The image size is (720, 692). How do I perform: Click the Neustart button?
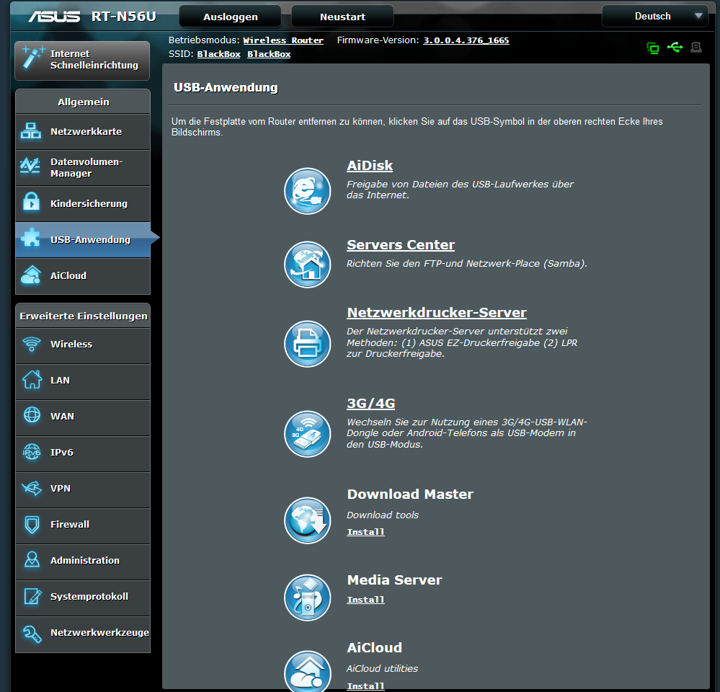point(342,17)
